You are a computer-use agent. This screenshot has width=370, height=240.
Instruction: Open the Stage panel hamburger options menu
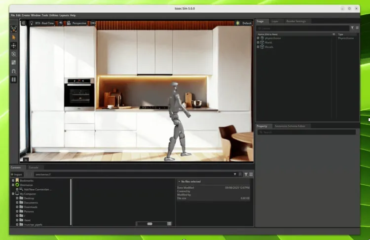pos(357,29)
